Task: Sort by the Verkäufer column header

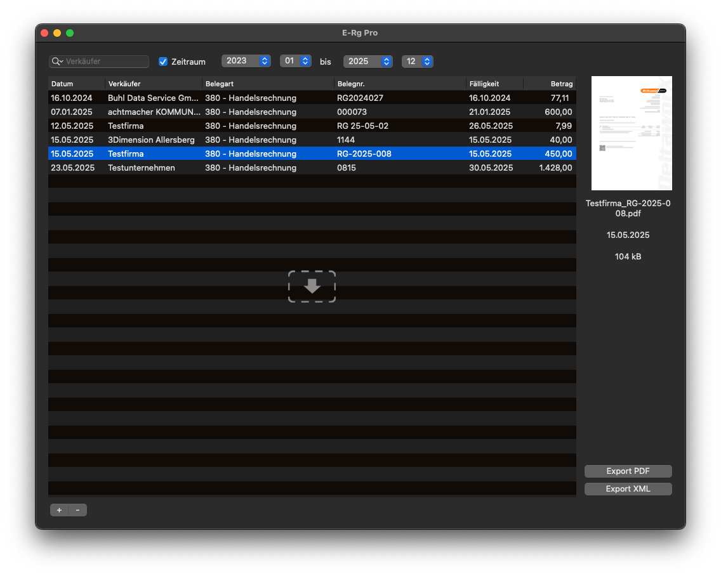Action: click(x=154, y=84)
